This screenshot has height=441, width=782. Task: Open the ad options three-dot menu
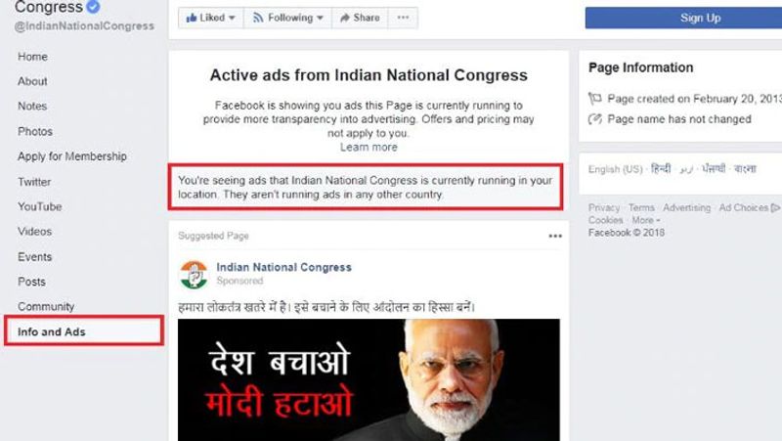click(x=555, y=236)
